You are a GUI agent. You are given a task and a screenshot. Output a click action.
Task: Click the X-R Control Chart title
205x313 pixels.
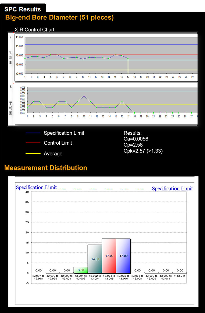click(x=34, y=30)
